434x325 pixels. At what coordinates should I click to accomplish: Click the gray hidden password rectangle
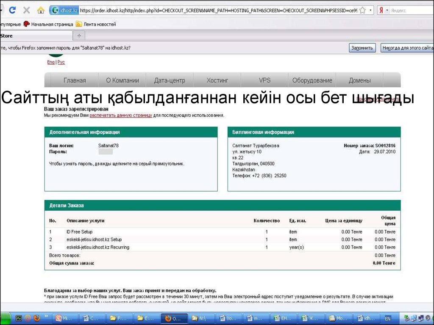tap(106, 151)
